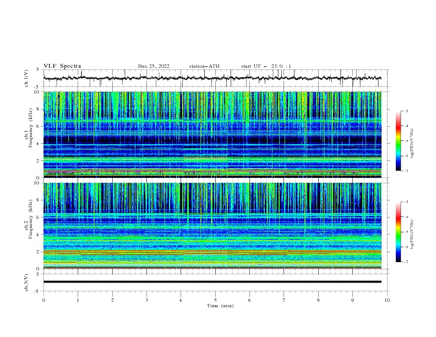
Task: Click the "10" frequency tick of ch.2 spectrogram
Action: point(37,183)
